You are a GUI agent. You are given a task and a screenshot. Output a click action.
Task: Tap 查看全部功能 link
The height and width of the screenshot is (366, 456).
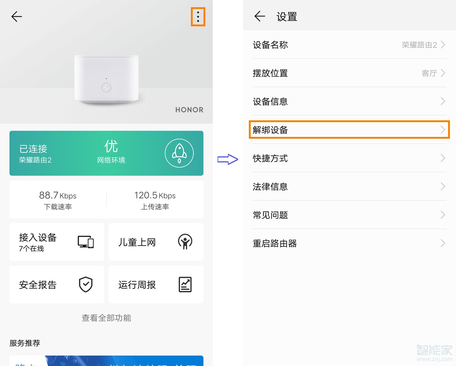106,318
